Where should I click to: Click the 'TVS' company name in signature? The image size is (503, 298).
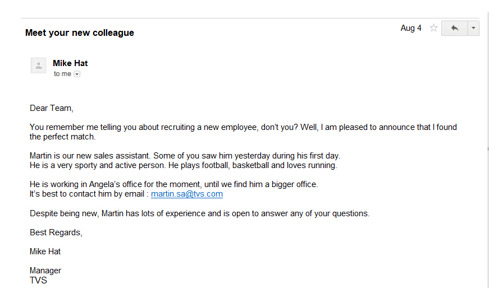tap(38, 280)
